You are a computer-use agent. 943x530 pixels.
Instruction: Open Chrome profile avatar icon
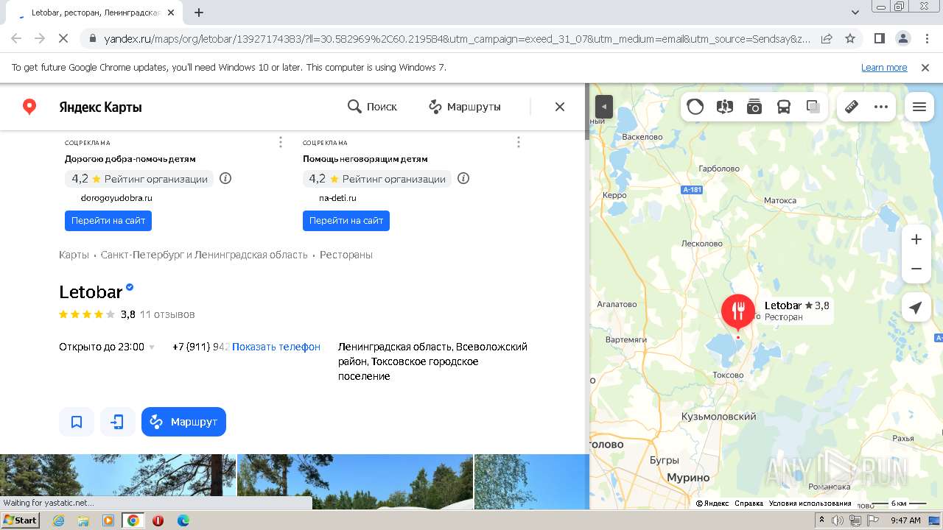[x=902, y=38]
